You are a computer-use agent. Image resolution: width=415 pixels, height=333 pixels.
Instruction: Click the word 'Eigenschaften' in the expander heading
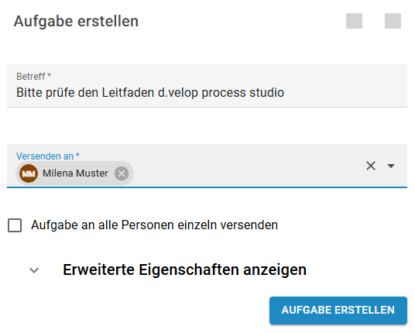(189, 269)
